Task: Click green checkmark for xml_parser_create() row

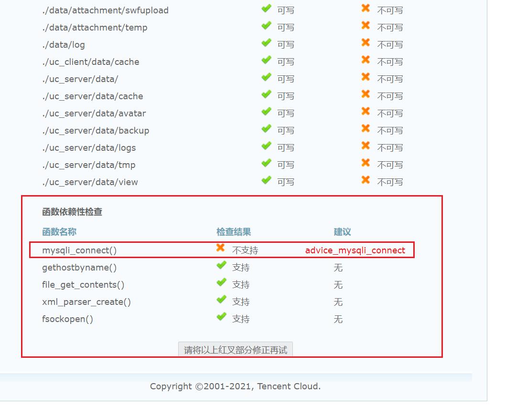Action: [221, 300]
